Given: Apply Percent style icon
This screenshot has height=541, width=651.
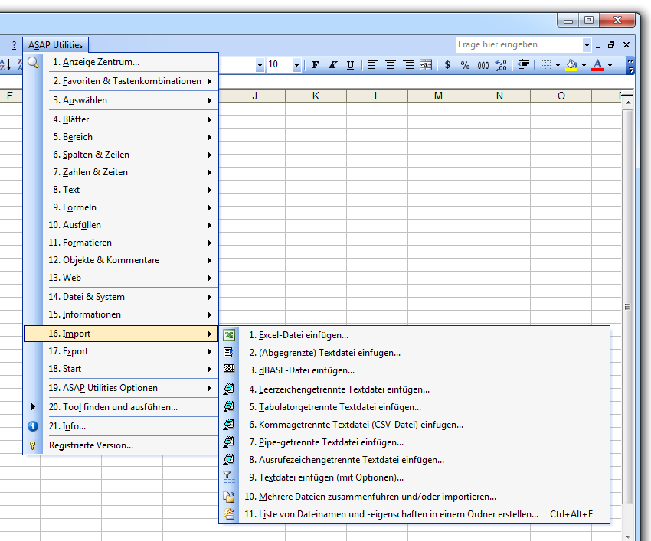Looking at the screenshot, I should 465,65.
